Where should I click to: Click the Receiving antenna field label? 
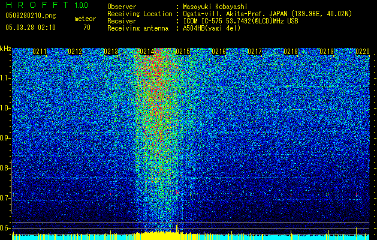pos(138,28)
